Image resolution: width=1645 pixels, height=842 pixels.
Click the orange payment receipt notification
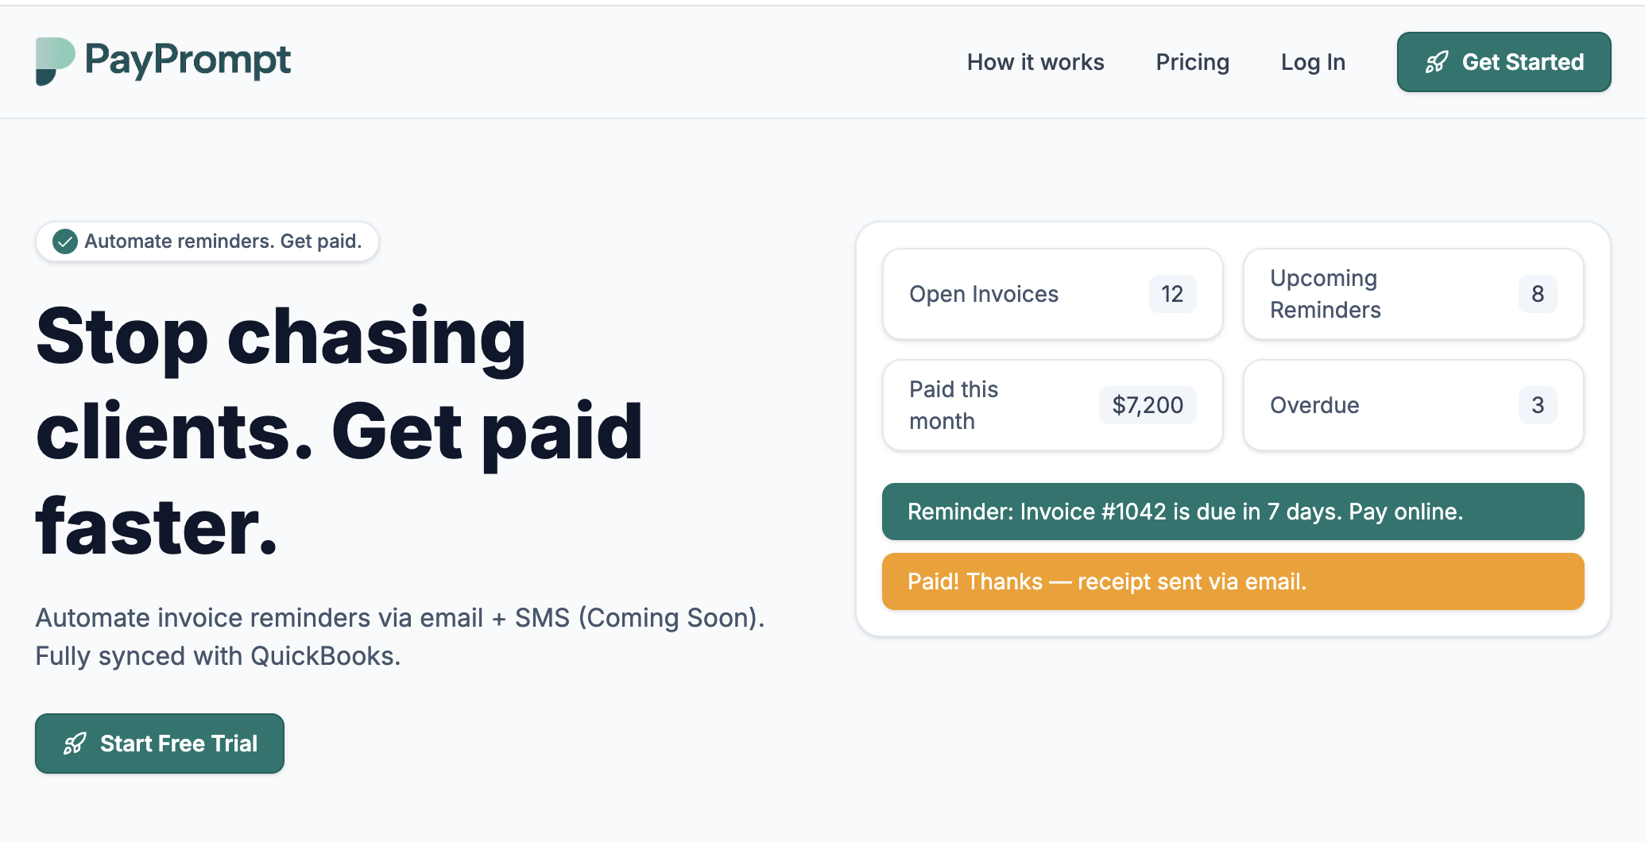pos(1233,581)
